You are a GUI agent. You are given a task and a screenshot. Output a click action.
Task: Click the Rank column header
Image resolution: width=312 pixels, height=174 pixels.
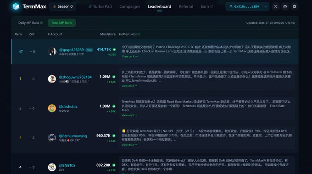click(18, 34)
